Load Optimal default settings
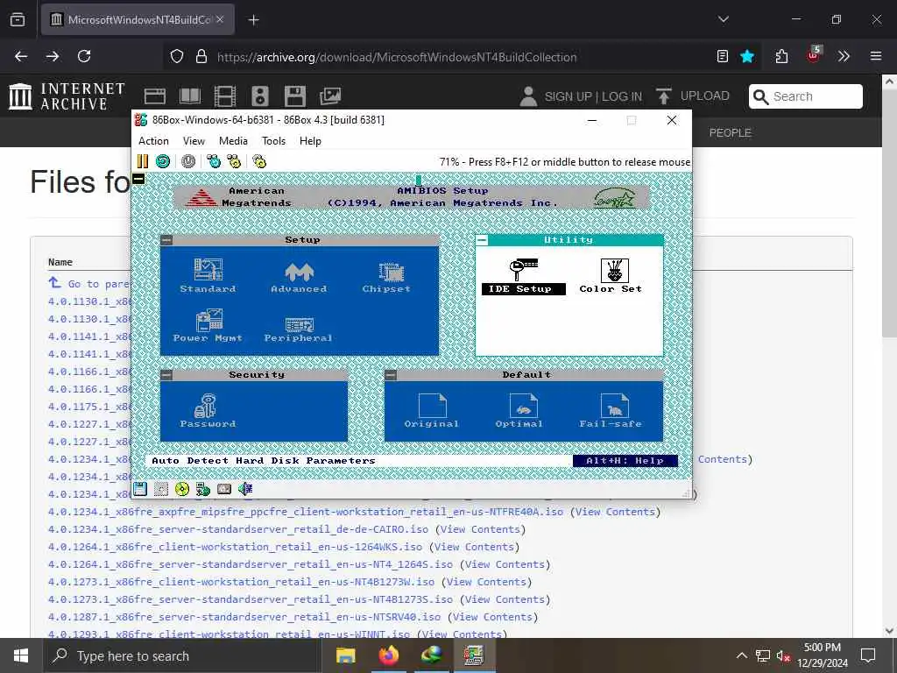This screenshot has width=897, height=673. (x=519, y=410)
